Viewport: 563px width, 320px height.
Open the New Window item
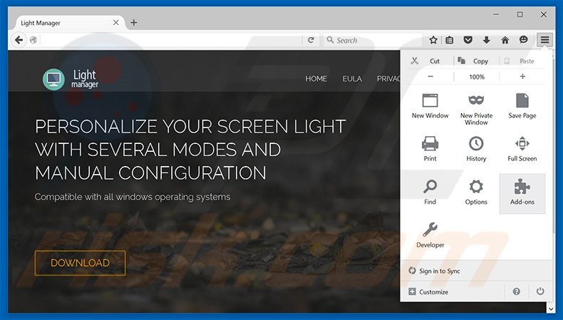tap(430, 107)
